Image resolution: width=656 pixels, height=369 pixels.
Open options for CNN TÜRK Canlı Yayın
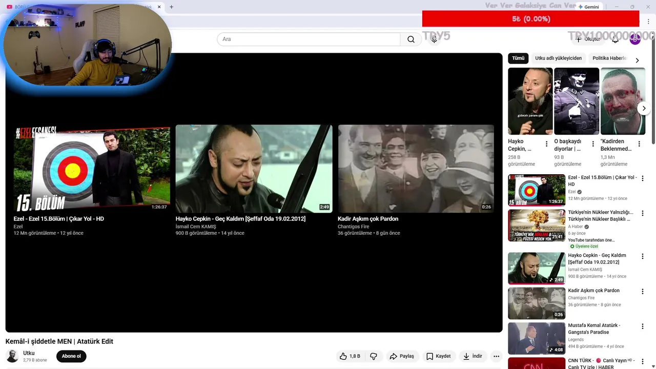[x=643, y=361]
